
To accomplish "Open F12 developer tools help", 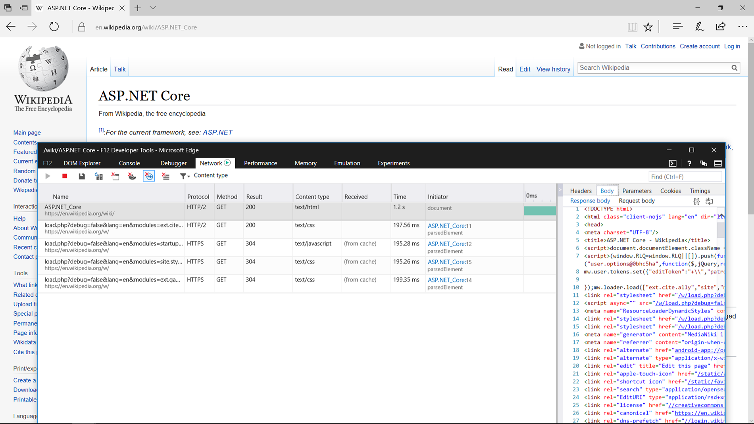I will point(689,163).
